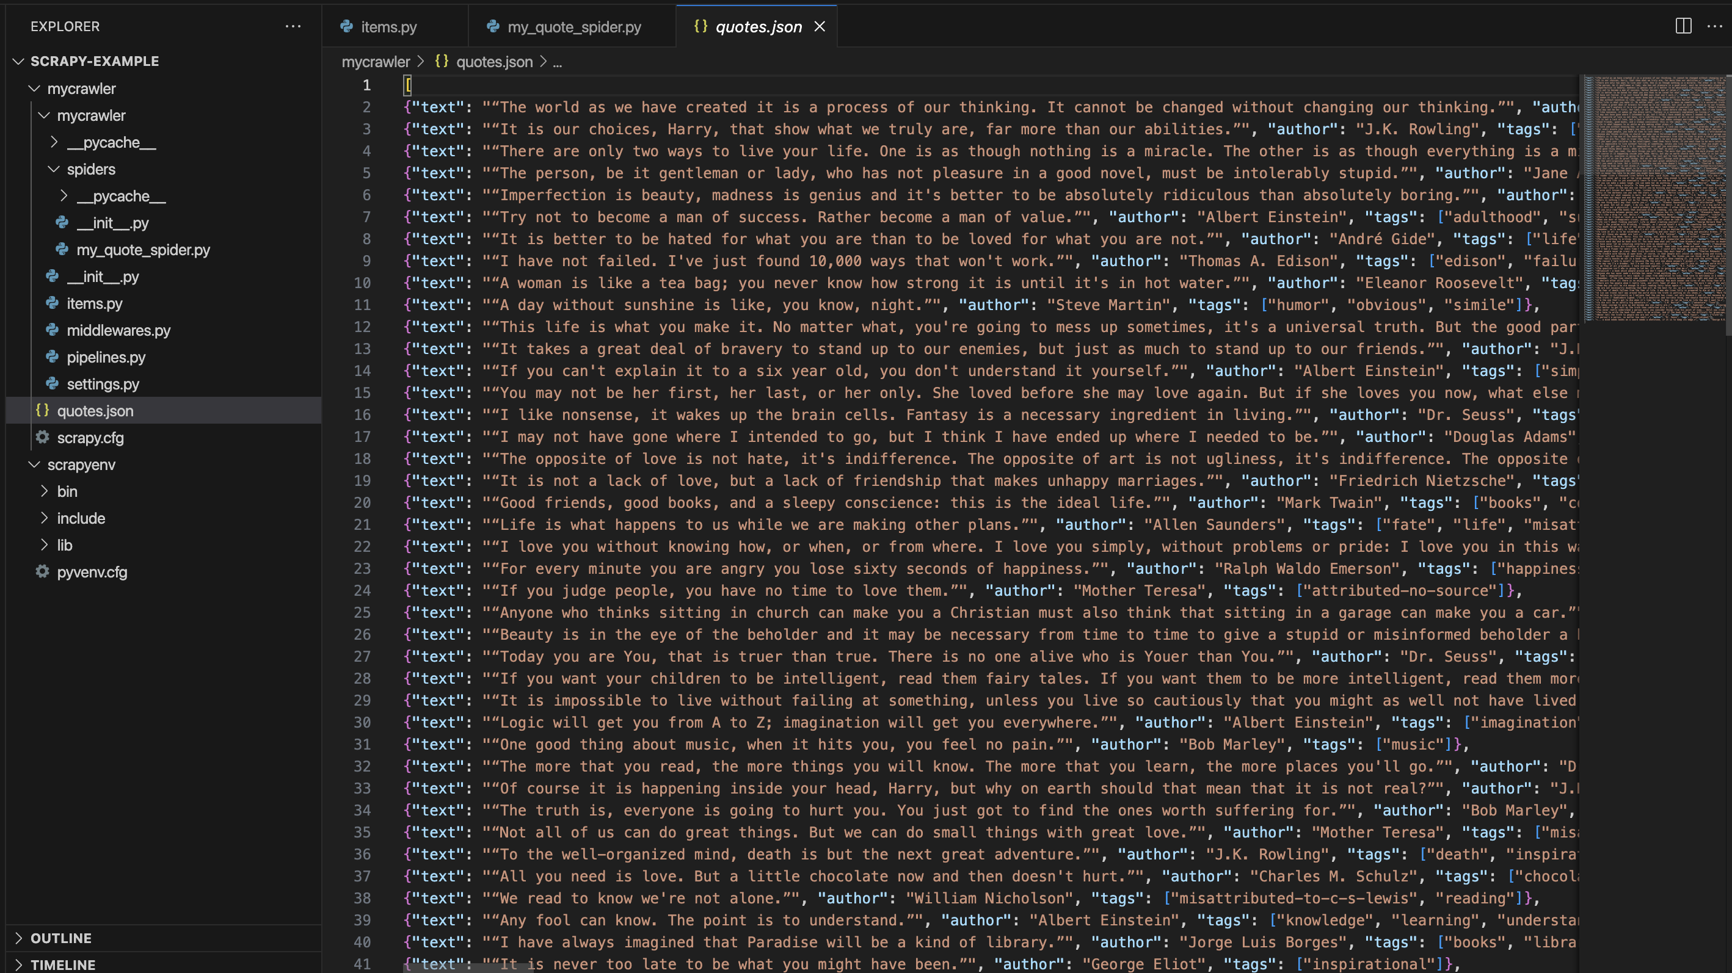This screenshot has width=1732, height=973.
Task: Click Python icon on my_quote_spider.py tab
Action: pyautogui.click(x=493, y=26)
